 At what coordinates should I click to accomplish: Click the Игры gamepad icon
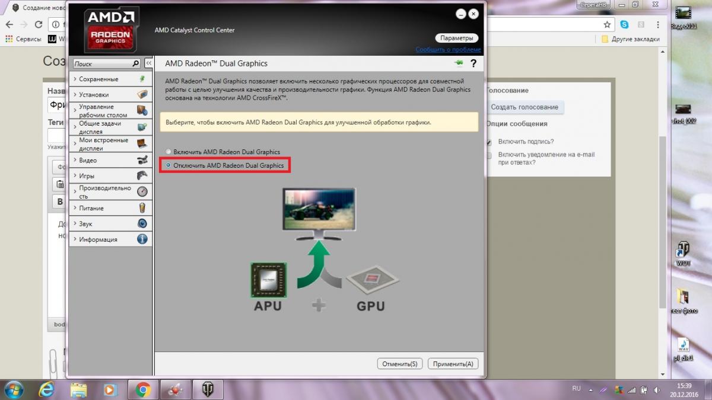tap(142, 175)
